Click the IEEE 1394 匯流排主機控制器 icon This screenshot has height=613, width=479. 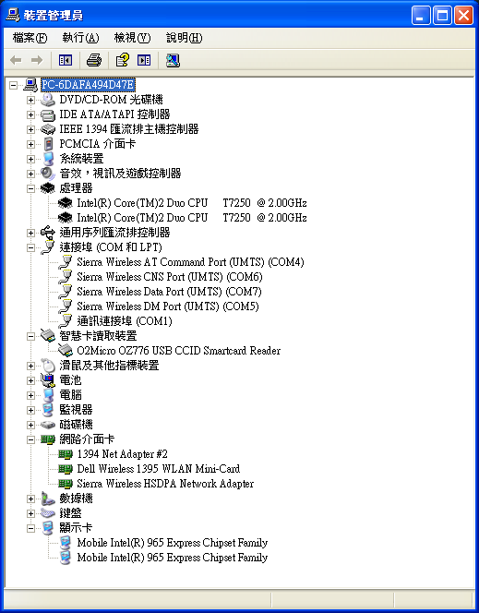pyautogui.click(x=48, y=129)
